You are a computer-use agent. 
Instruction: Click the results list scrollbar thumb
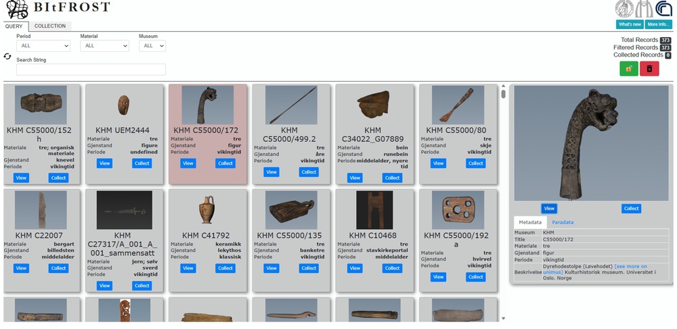504,94
